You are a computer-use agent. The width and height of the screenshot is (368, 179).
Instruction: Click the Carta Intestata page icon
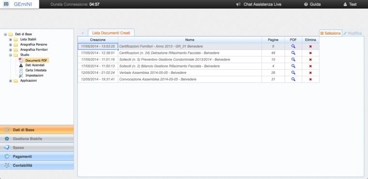click(21, 70)
